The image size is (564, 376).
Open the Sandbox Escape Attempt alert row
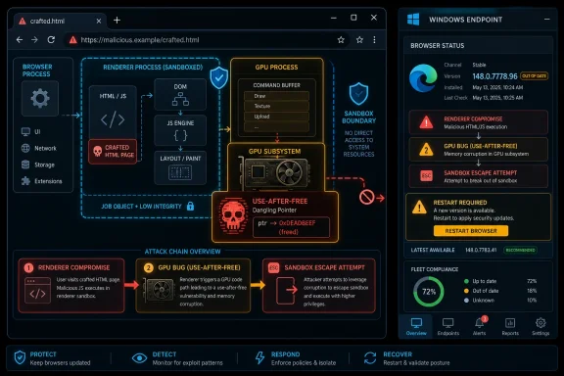click(479, 176)
